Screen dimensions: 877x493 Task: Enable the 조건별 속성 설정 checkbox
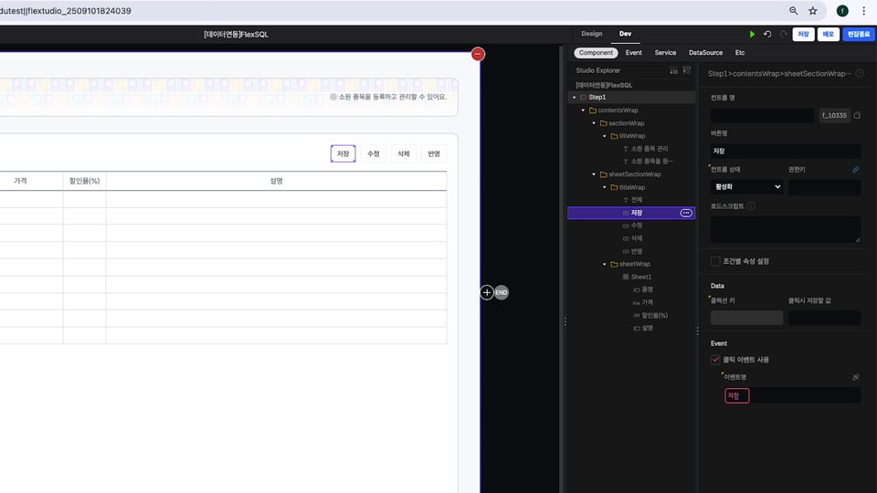715,261
